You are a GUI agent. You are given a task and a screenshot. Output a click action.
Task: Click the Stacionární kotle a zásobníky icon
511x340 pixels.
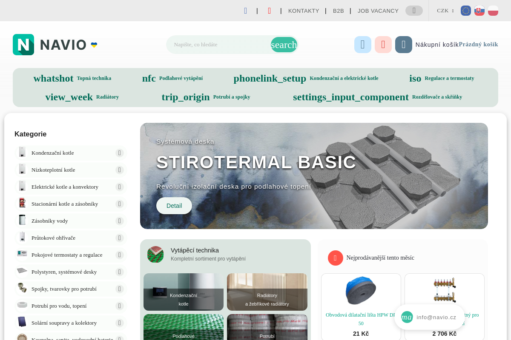[x=22, y=204]
